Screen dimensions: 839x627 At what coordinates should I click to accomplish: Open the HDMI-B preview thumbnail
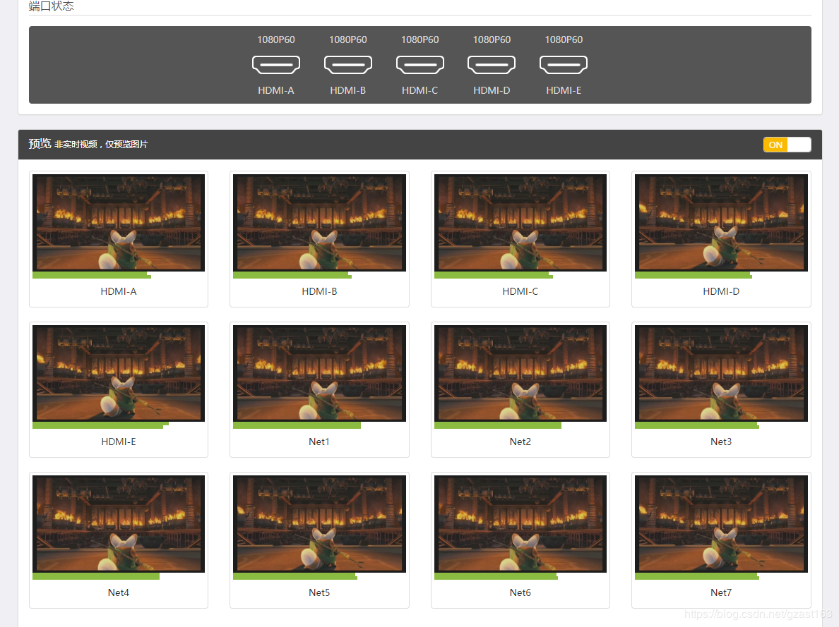319,222
